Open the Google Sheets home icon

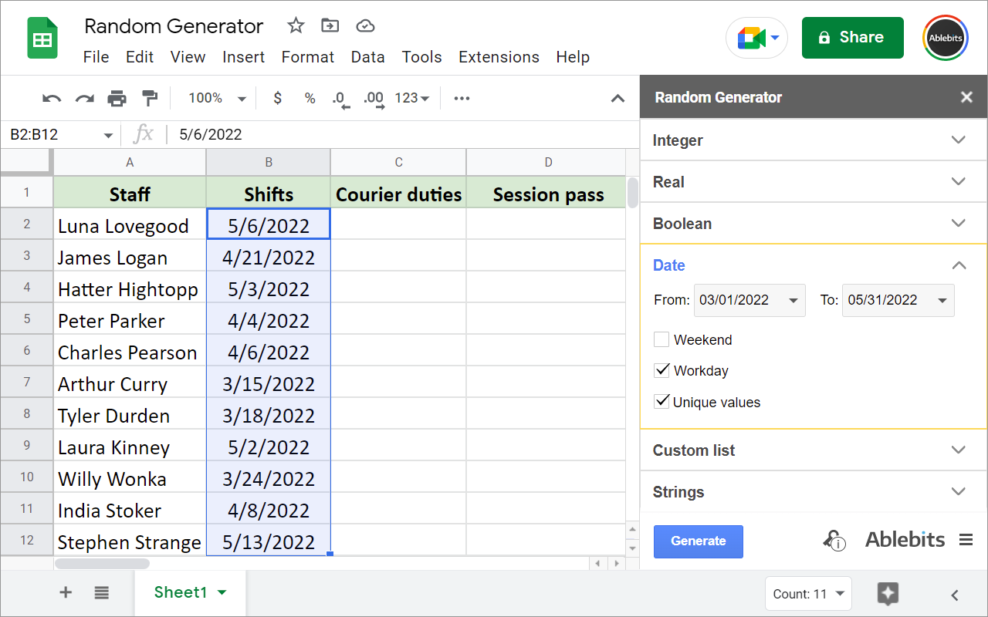click(42, 38)
